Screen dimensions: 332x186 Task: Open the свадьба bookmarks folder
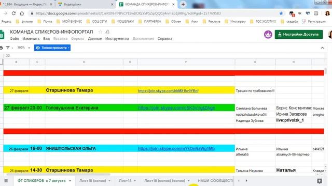[289, 21]
